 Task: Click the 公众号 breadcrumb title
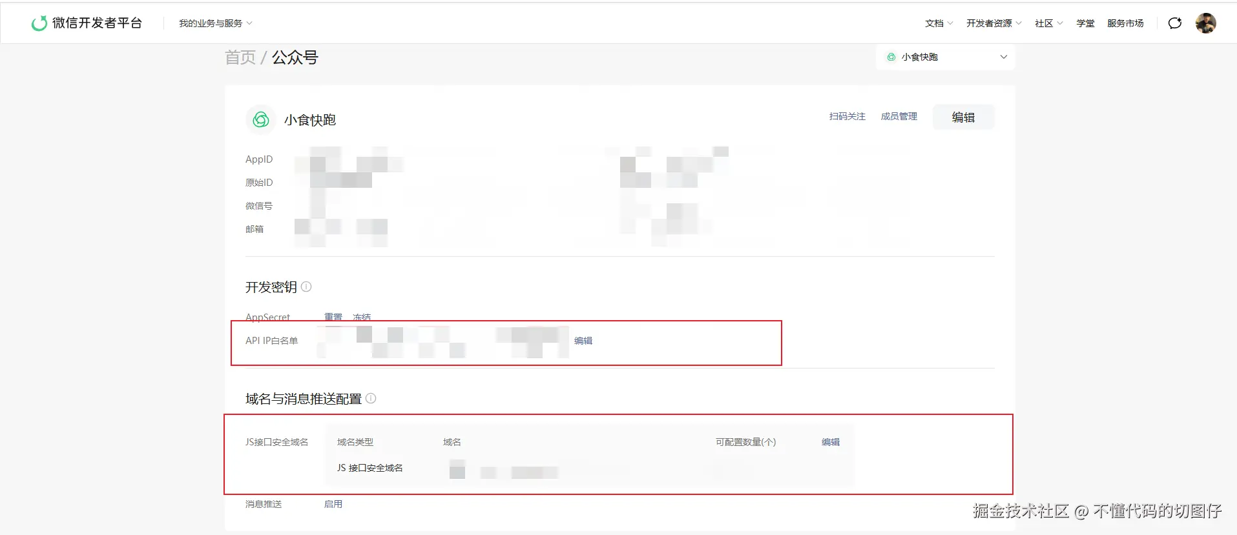coord(295,57)
